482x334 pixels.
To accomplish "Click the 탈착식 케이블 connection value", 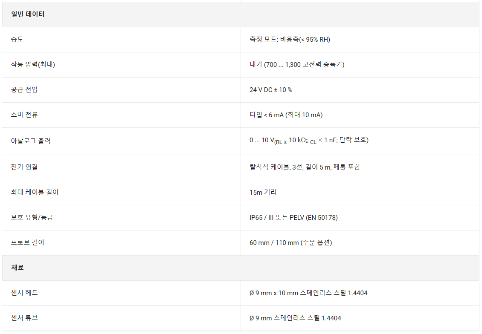I will 305,167.
